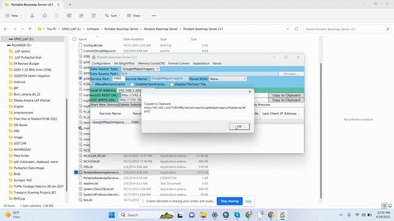Close the Copied to Clipboard dialog
This screenshot has height=221, width=394.
click(x=250, y=91)
